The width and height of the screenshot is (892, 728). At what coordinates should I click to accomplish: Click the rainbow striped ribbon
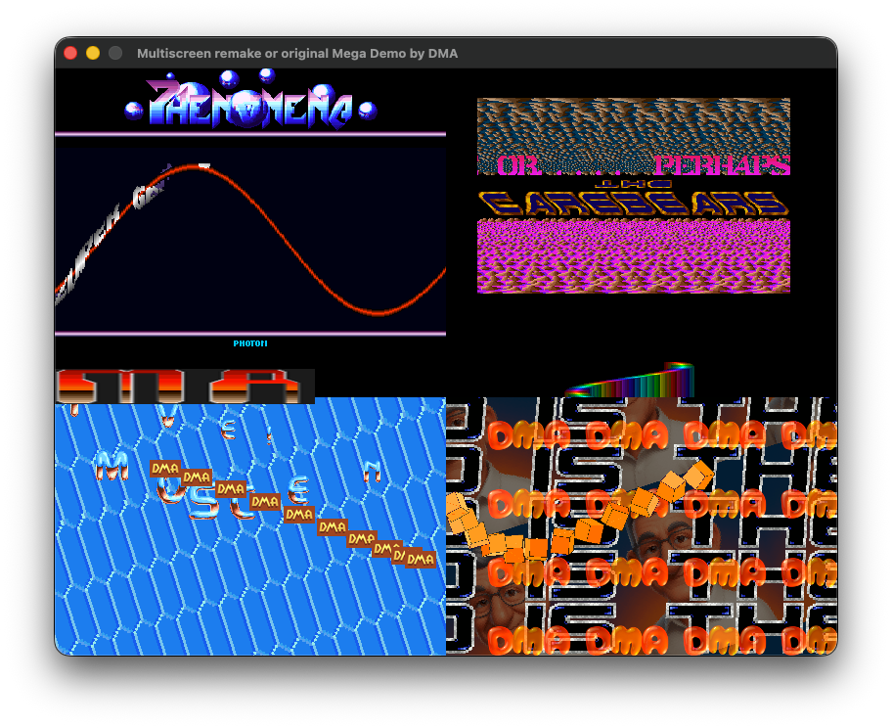pos(629,381)
